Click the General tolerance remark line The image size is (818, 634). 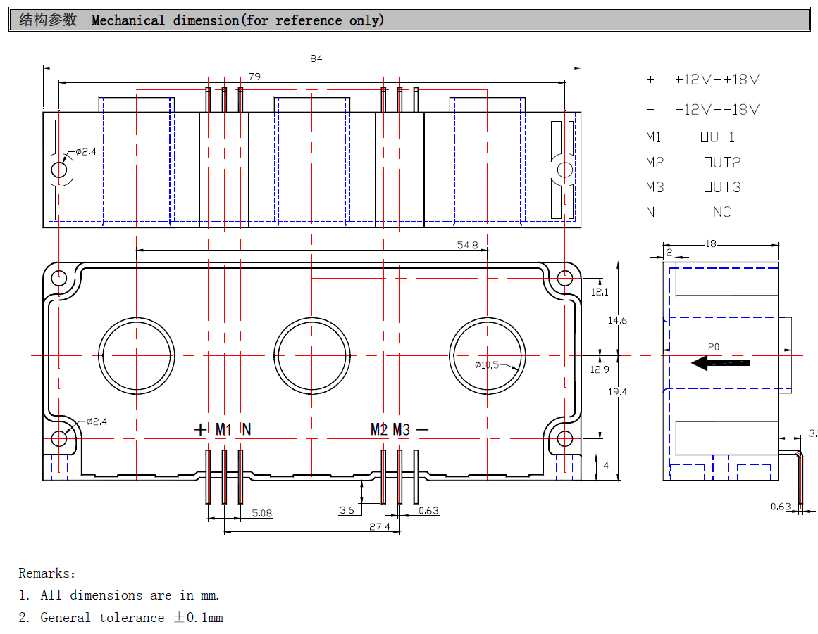131,617
